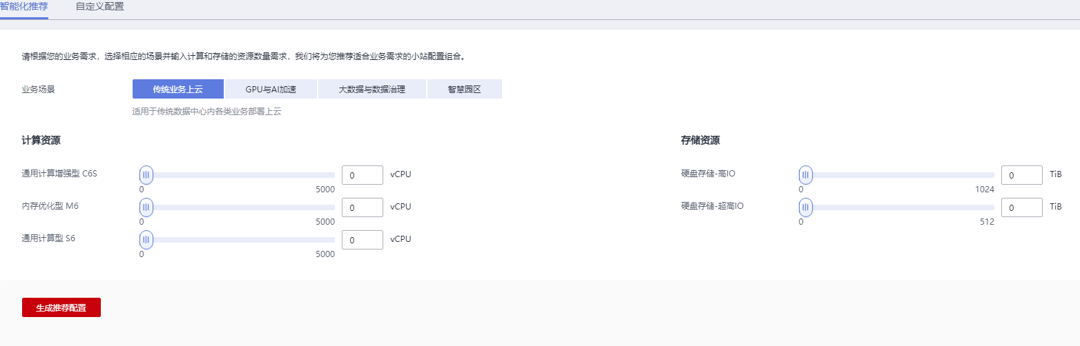Select the 智慧园区 scenario button
The image size is (1080, 346).
[x=464, y=89]
